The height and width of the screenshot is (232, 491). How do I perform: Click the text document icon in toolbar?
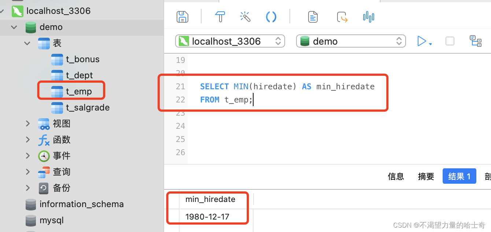313,17
